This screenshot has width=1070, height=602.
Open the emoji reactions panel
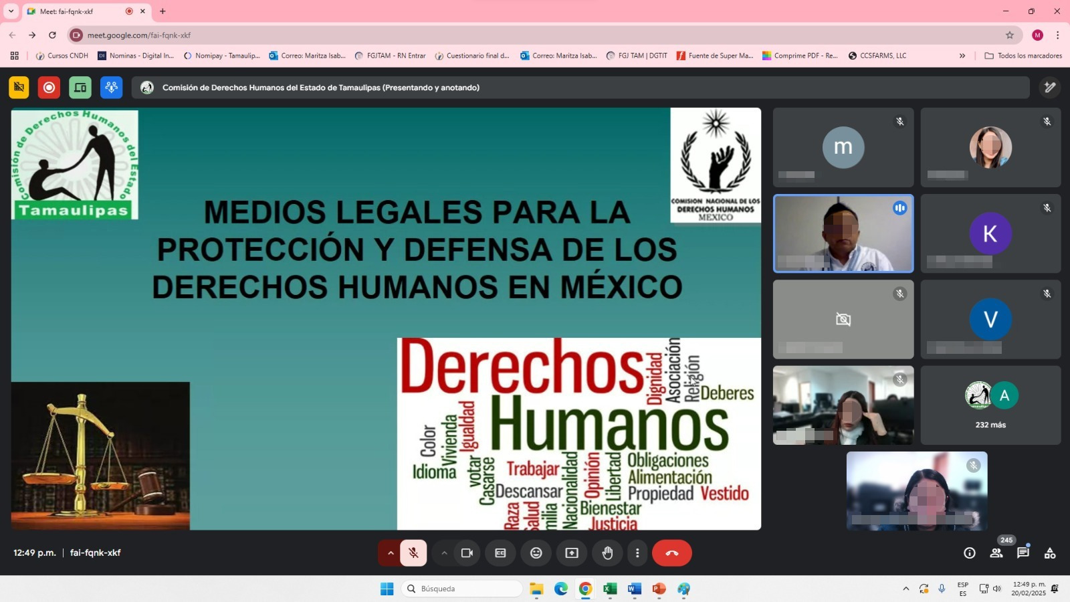click(536, 553)
